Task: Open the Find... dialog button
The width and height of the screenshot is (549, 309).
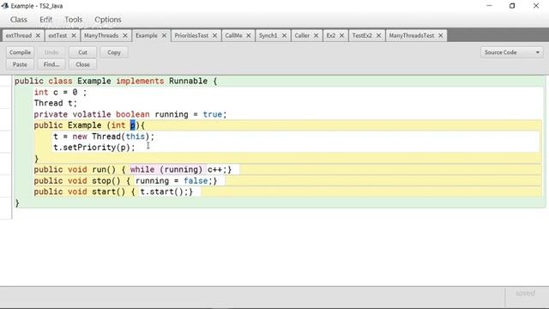Action: point(51,64)
